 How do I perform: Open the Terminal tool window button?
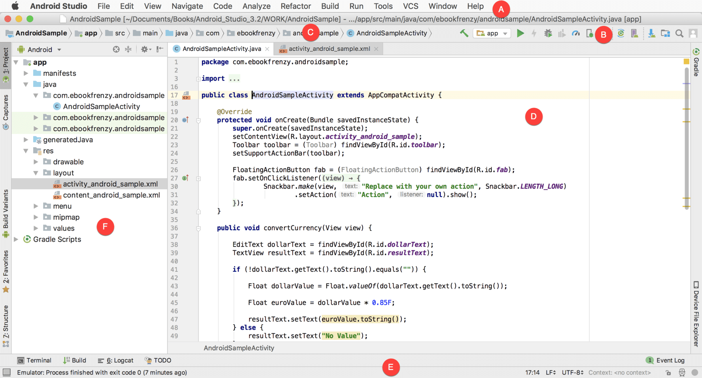(34, 360)
